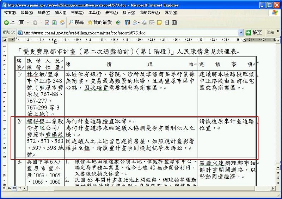Click the Select Browse Object round button
Viewport: 282px width, 199px height.
pyautogui.click(x=278, y=178)
